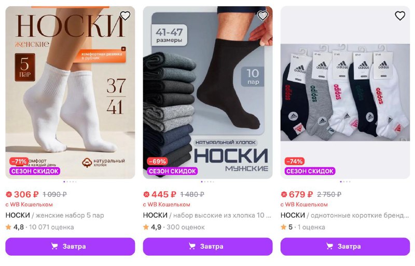
Task: Favorite the women's white socks product
Action: coord(125,16)
